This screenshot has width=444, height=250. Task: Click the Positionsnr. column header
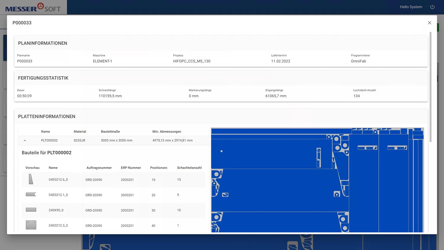point(159,168)
